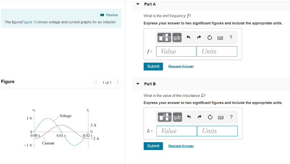
Task: Click the Figure heading label
Action: [x=8, y=82]
